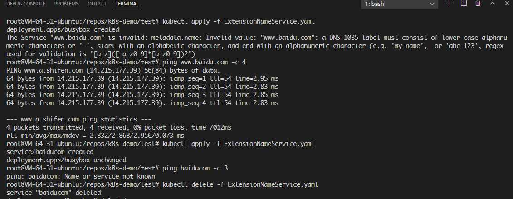Click the 'kubectl delete -f ExtensionNameService.yaml' command

point(240,184)
